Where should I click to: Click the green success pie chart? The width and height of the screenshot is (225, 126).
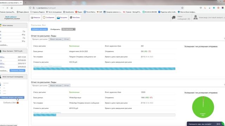[203, 107]
